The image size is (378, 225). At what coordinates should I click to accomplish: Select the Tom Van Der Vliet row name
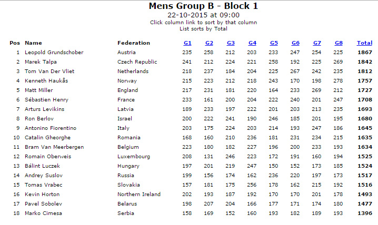(x=49, y=71)
